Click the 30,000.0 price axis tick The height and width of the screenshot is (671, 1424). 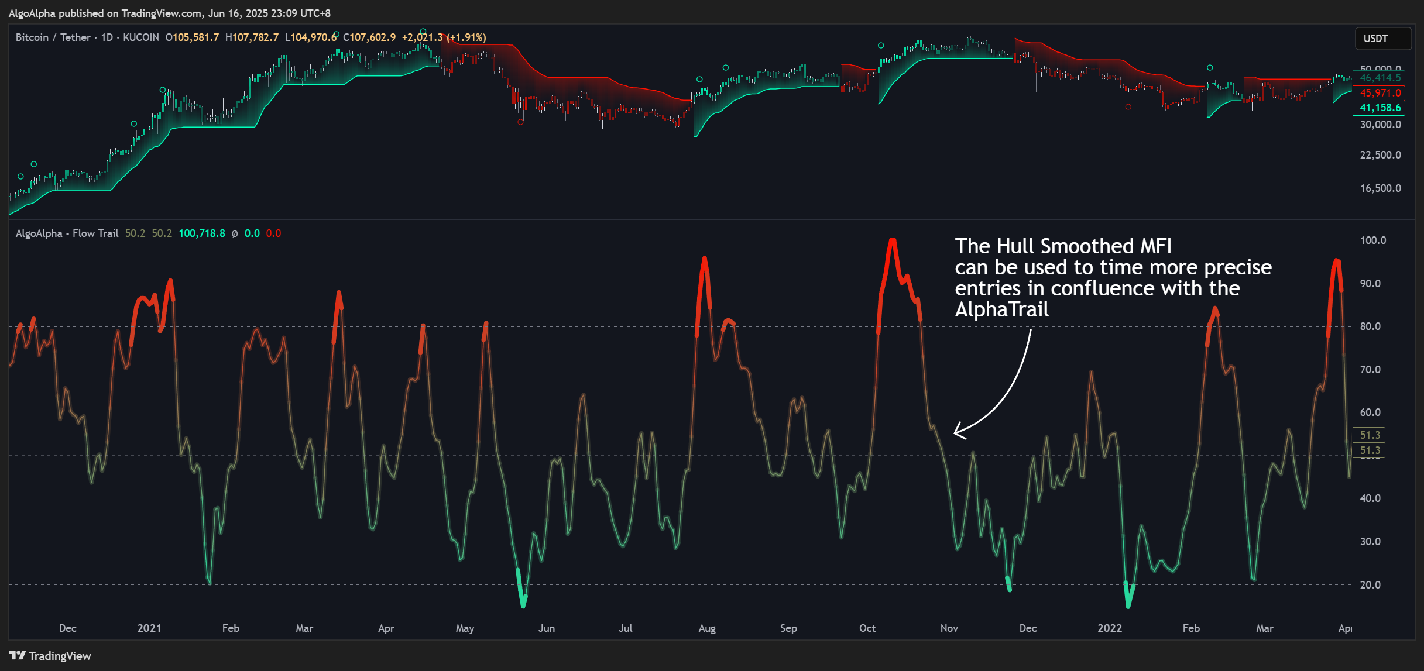[1380, 125]
